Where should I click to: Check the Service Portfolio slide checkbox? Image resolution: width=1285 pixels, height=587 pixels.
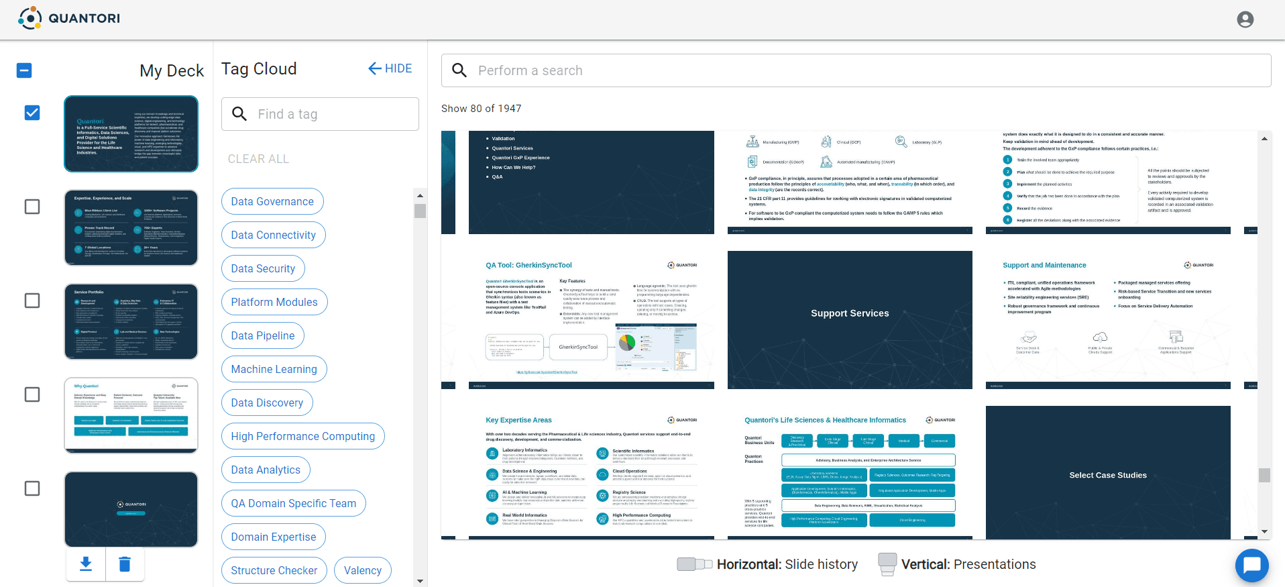[32, 301]
